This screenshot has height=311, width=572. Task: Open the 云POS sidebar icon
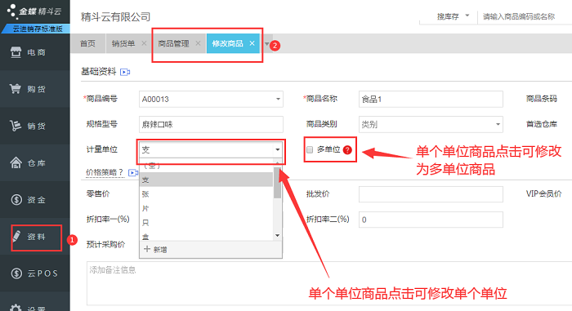(x=16, y=273)
